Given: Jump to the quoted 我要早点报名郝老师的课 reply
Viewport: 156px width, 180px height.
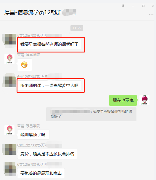Looking at the screenshot, I should [x=91, y=114].
